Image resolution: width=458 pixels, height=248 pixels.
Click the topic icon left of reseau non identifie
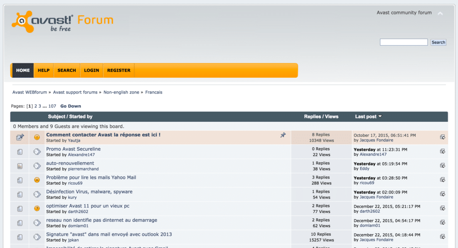20,223
